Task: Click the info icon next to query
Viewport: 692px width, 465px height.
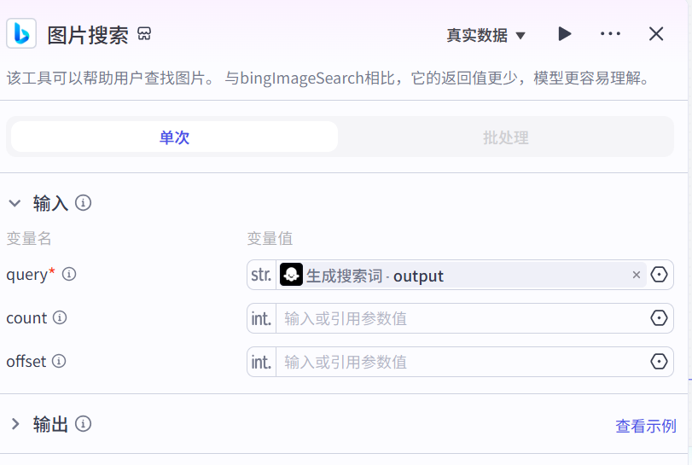Action: tap(69, 274)
